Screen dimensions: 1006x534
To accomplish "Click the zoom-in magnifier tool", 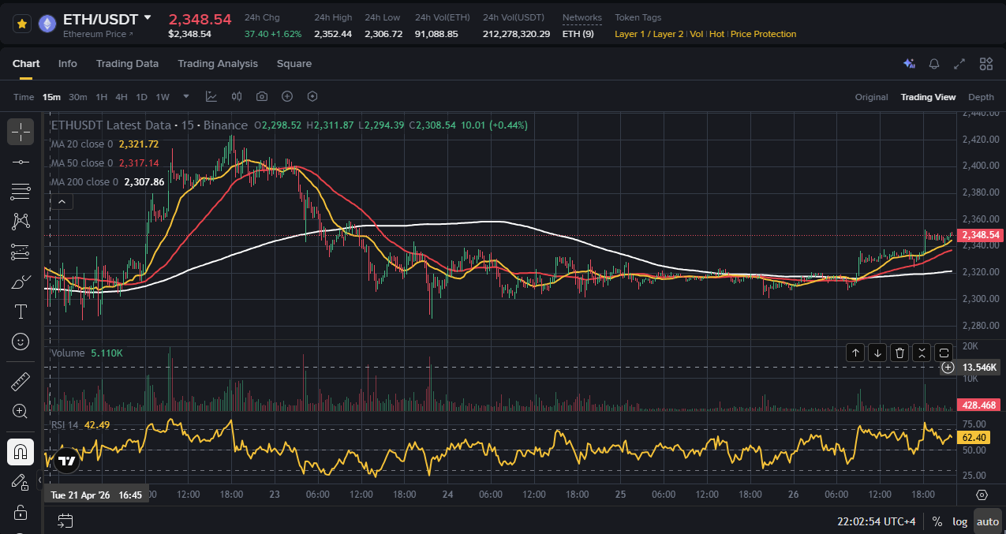I will [x=21, y=411].
